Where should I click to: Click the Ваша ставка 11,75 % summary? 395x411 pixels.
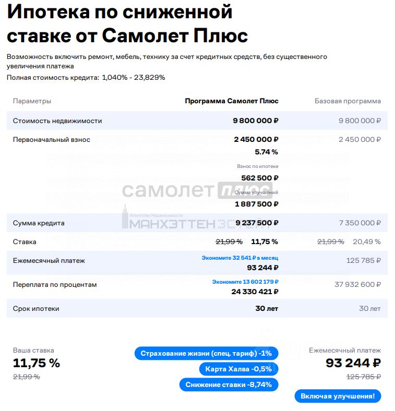pos(36,364)
